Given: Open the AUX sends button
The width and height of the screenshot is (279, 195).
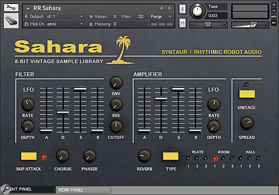Looking at the screenshot, I should [274, 17].
